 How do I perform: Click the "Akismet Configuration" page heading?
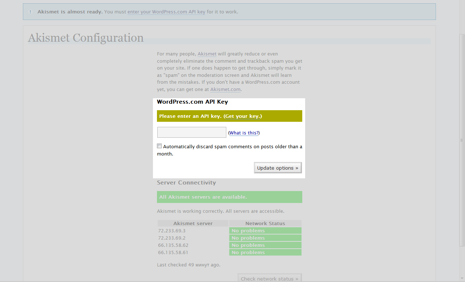(x=86, y=38)
